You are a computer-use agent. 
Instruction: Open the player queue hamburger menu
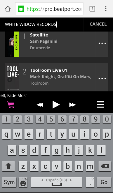point(100,105)
